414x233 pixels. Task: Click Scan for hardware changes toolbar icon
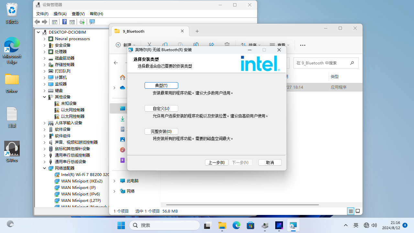pyautogui.click(x=92, y=22)
